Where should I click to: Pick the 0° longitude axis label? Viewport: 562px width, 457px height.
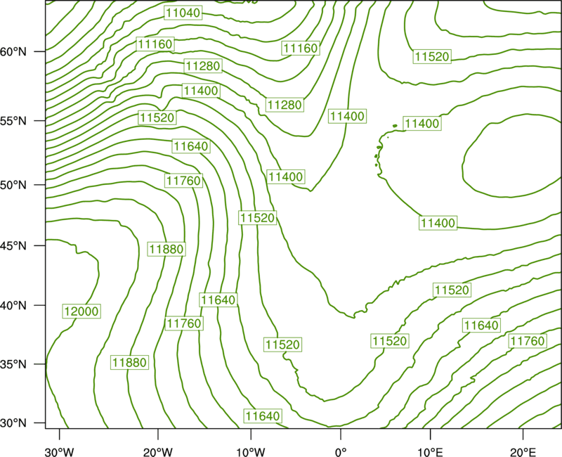(x=341, y=451)
